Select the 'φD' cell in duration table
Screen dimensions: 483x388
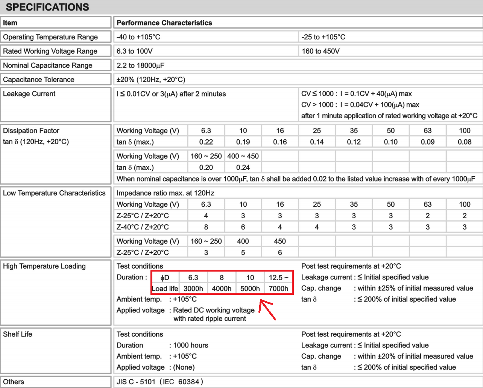[165, 278]
